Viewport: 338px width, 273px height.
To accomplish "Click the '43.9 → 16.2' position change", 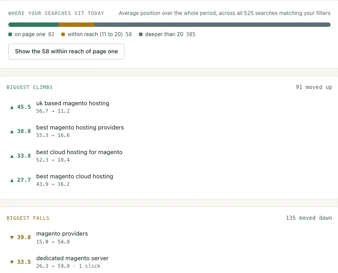I will pos(53,184).
